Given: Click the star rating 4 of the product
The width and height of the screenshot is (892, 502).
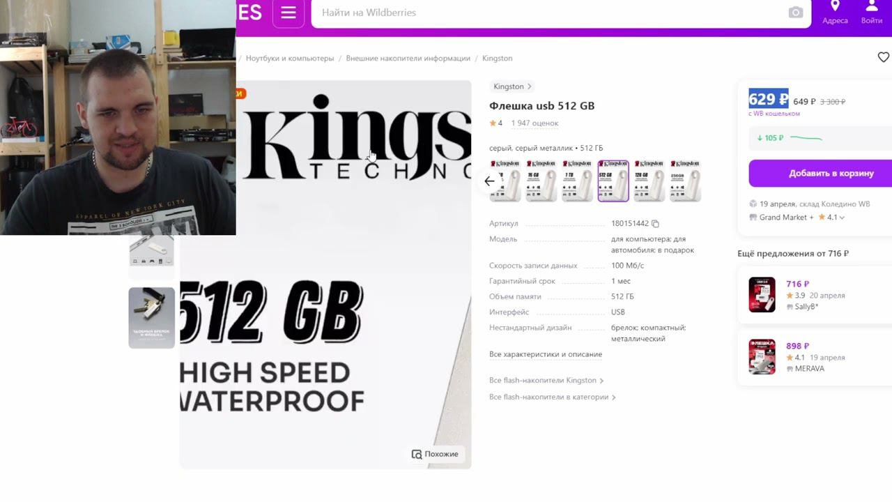Looking at the screenshot, I should click(x=496, y=123).
